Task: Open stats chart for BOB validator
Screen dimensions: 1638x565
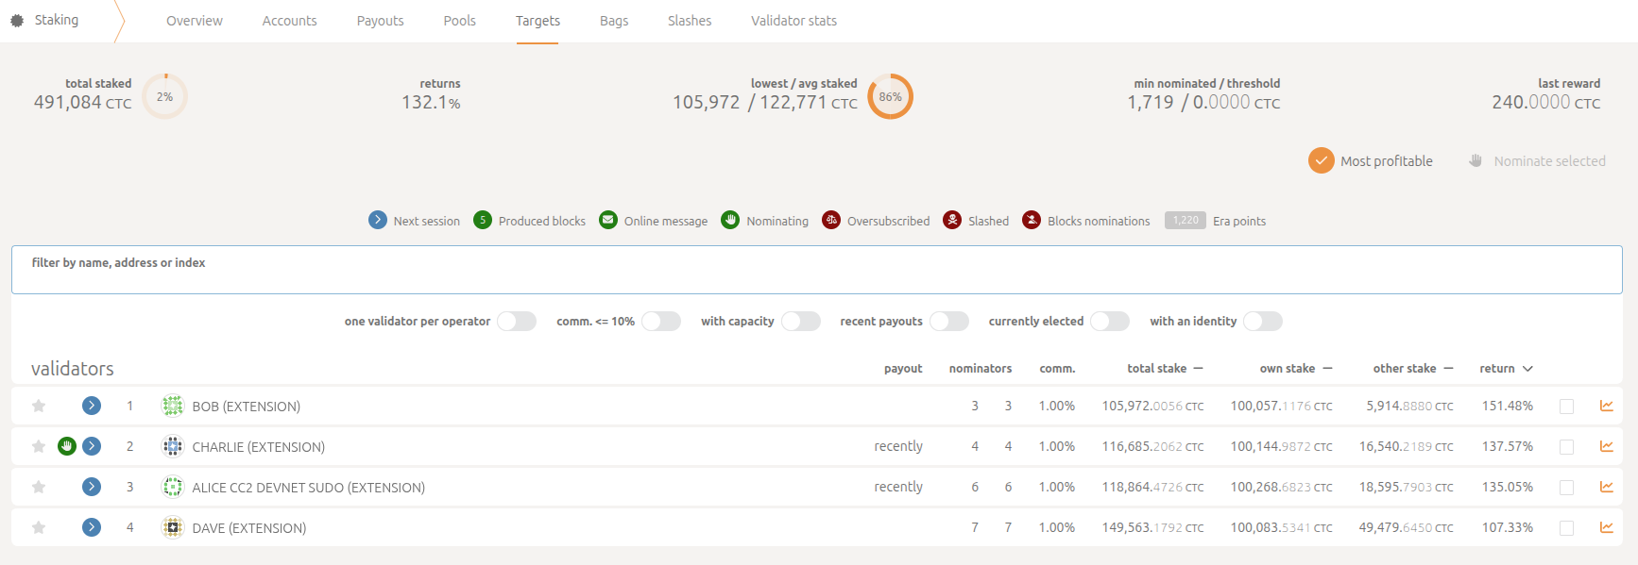Action: coord(1606,406)
